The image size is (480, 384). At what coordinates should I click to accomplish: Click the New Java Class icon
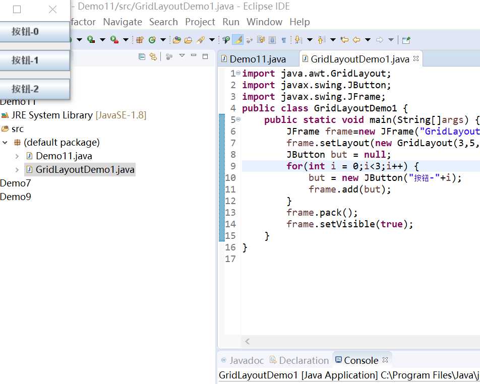tap(152, 40)
